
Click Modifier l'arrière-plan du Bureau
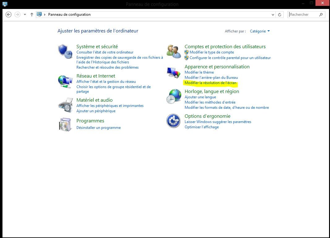click(211, 78)
